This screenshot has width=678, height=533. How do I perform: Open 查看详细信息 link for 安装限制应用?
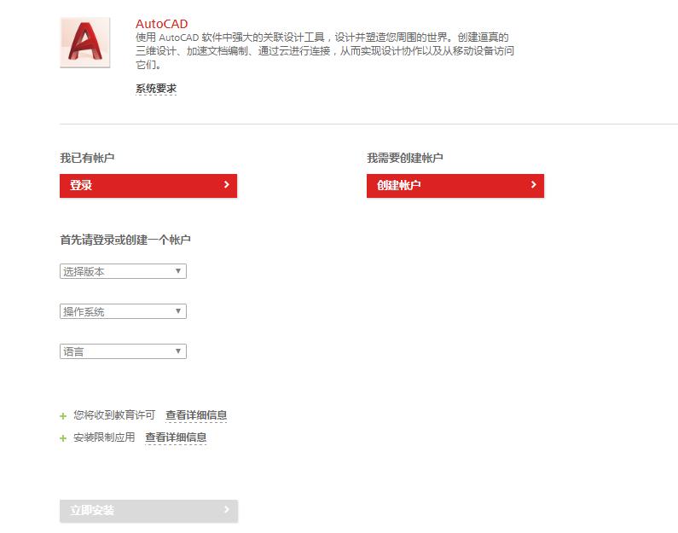coord(176,437)
